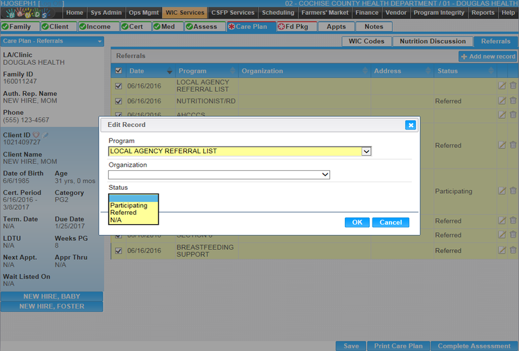Edit the BREASTFEEDING SUPPORT referral record
The height and width of the screenshot is (351, 519).
pos(501,250)
